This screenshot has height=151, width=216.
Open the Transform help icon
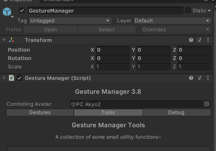pyautogui.click(x=191, y=40)
